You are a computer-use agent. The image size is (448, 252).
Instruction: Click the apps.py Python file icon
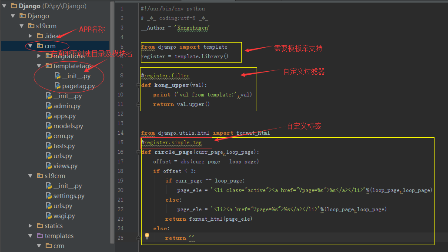49,116
